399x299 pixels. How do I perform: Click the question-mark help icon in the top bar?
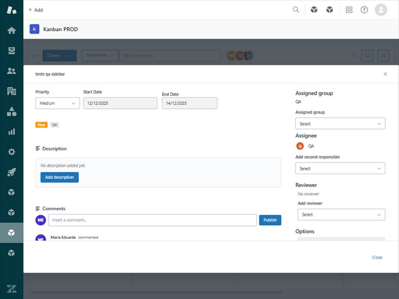point(364,9)
